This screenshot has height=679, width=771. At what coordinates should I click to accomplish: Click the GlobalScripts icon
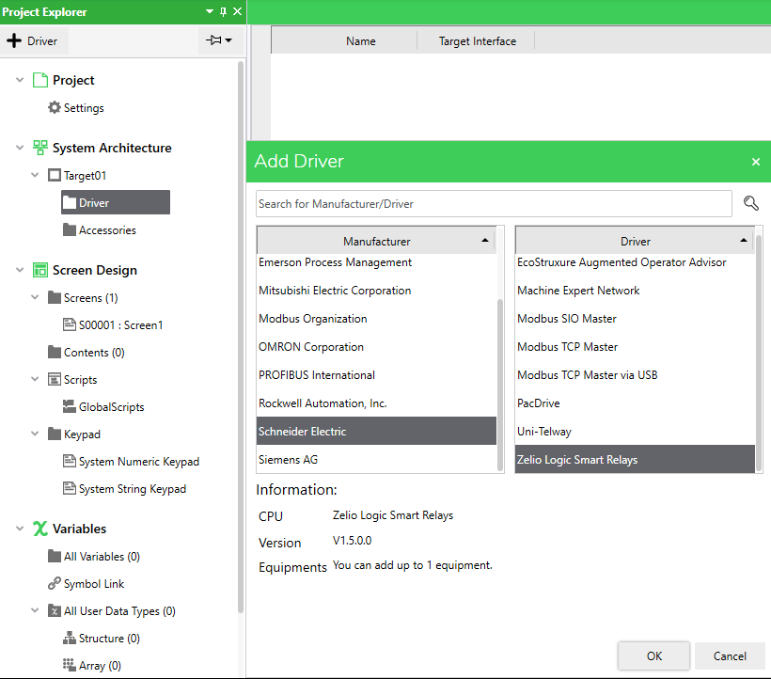tap(70, 406)
